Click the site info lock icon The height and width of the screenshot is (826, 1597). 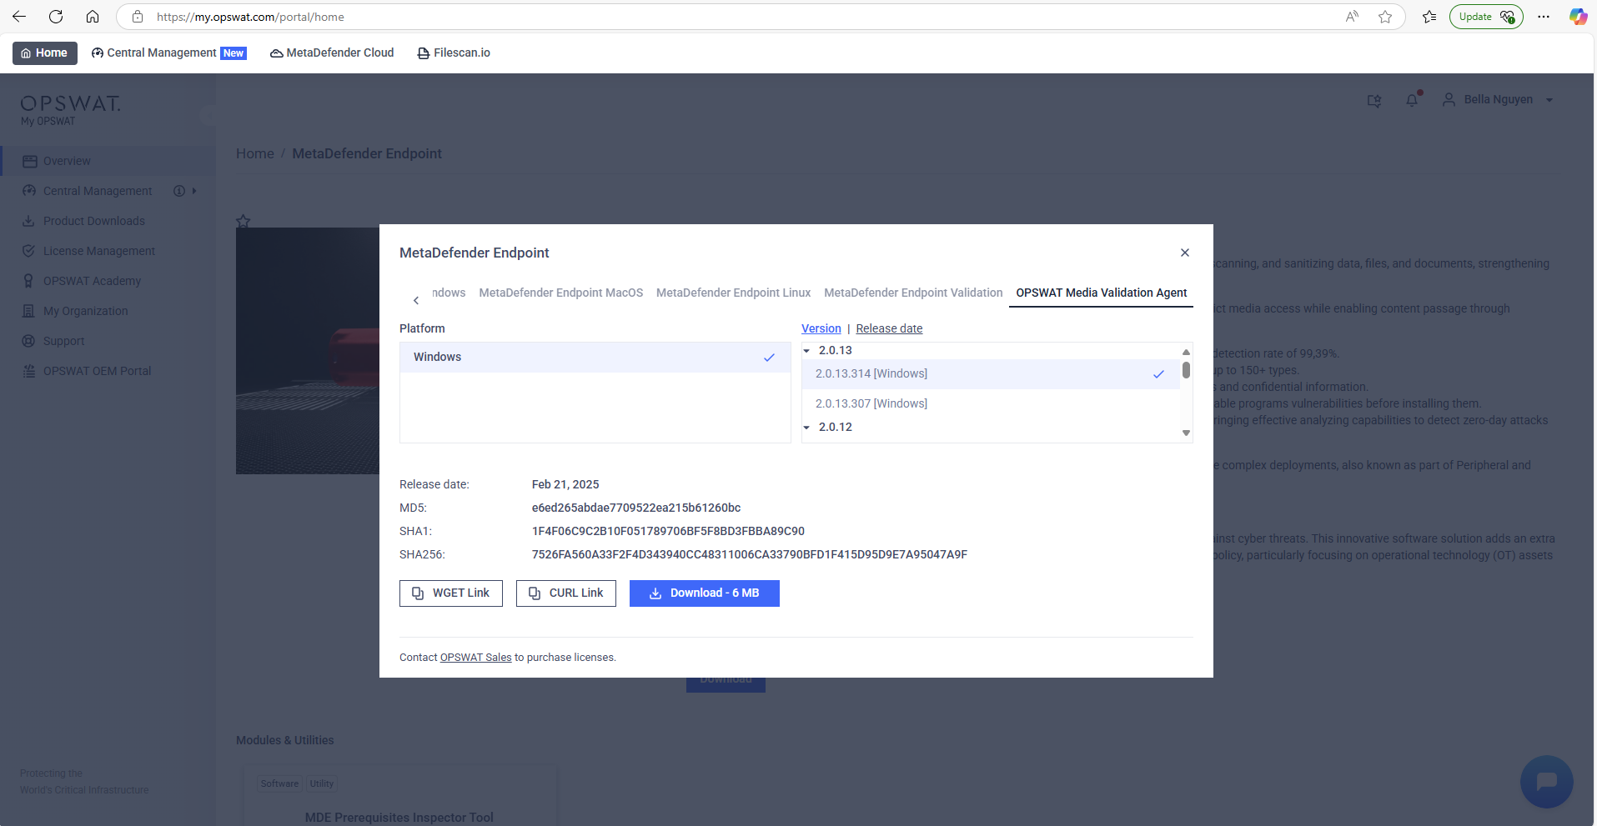(138, 17)
